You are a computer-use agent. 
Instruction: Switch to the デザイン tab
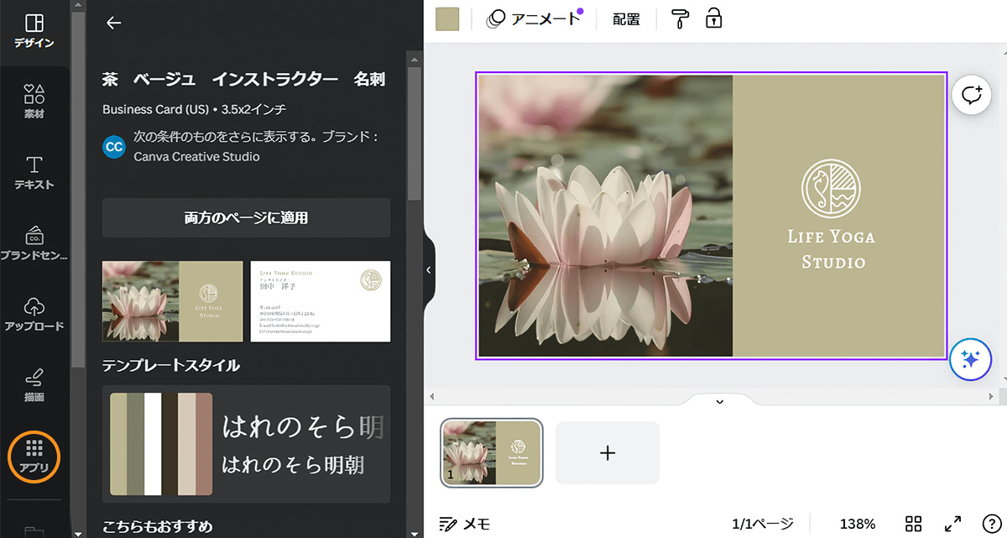pyautogui.click(x=34, y=31)
